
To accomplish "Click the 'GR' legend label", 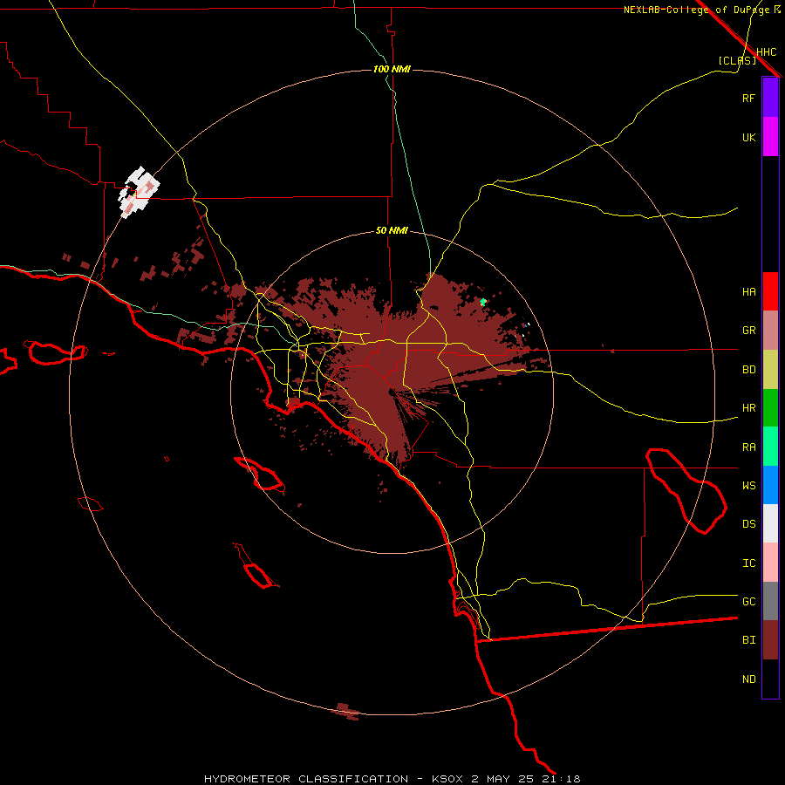I will tap(748, 331).
